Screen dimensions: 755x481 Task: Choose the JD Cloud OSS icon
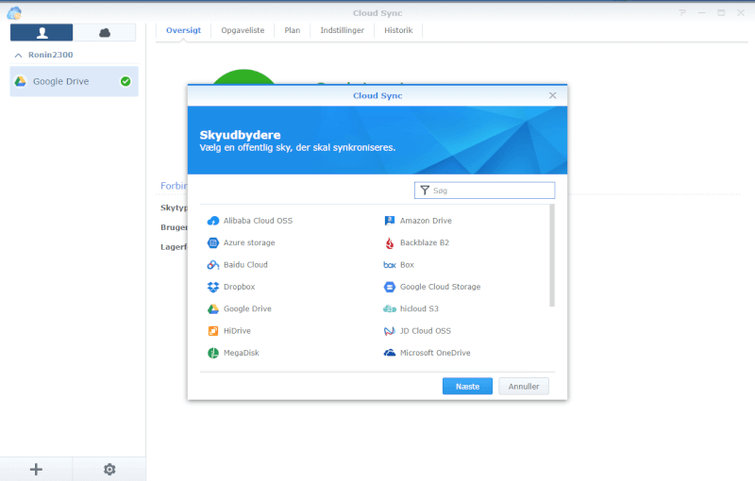point(390,331)
